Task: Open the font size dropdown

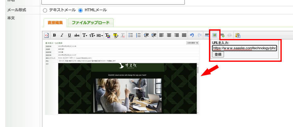Action: [x=92, y=35]
